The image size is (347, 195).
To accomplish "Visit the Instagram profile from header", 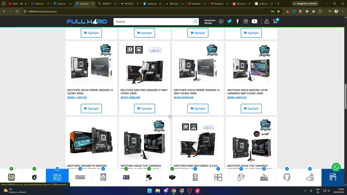I will point(246,21).
